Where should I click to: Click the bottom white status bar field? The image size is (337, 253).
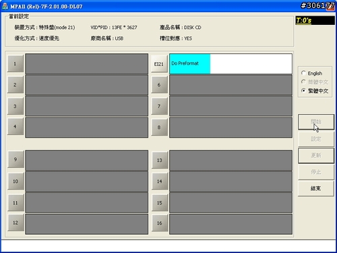[168, 246]
